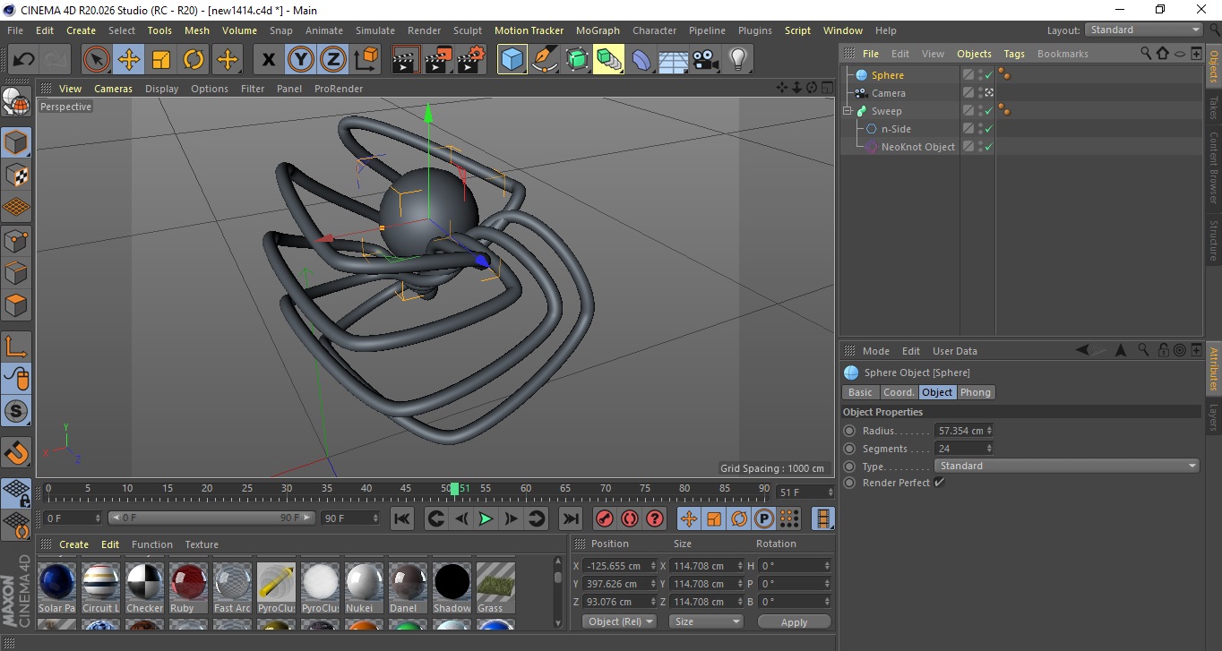Select the Rotate tool icon

pyautogui.click(x=194, y=60)
